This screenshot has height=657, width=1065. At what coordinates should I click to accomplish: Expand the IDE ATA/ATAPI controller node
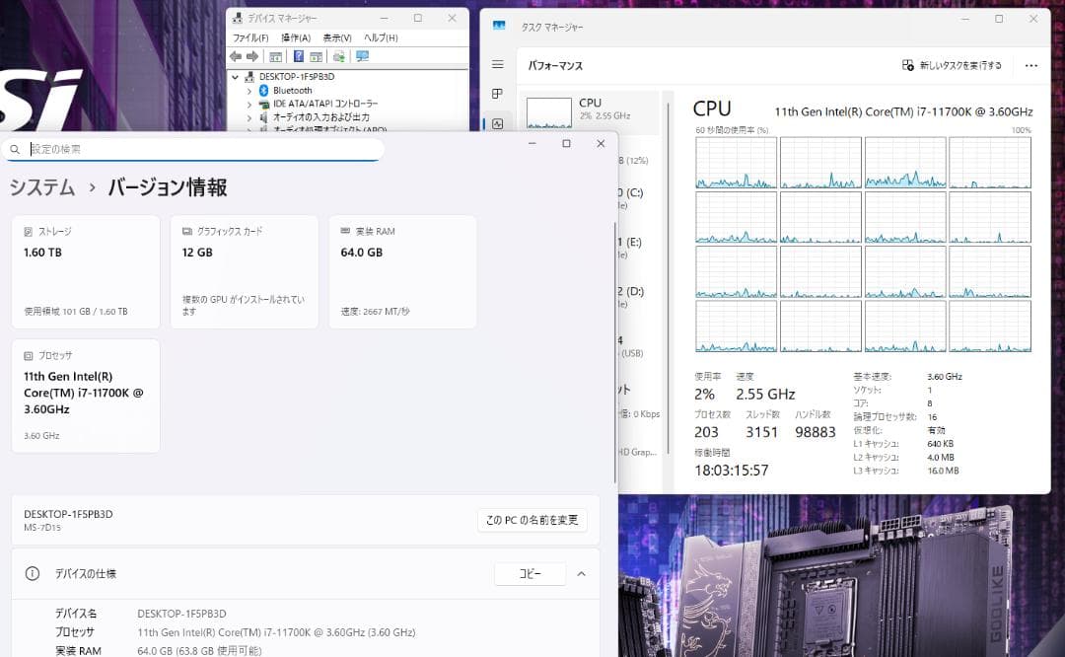tap(248, 104)
